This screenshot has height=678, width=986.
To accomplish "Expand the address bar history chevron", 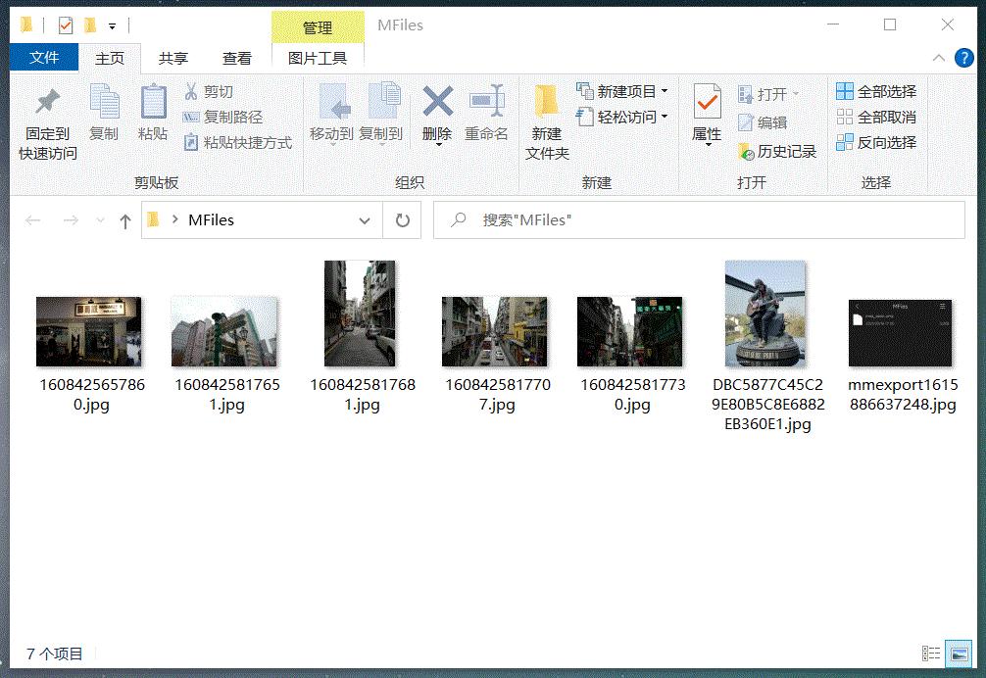I will click(x=364, y=220).
